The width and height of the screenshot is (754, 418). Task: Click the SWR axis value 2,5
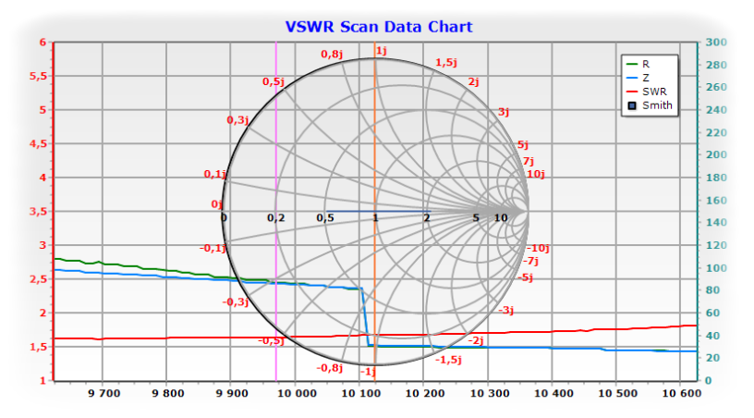point(39,279)
